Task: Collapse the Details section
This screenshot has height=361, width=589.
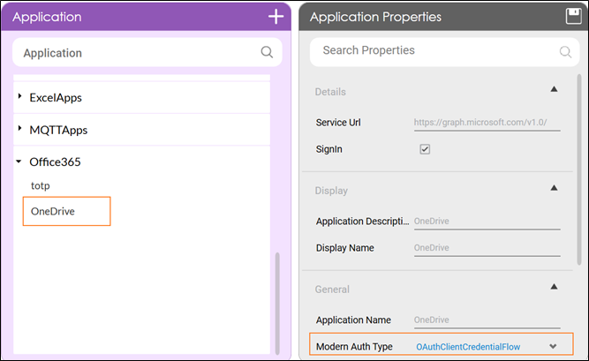Action: pyautogui.click(x=554, y=89)
